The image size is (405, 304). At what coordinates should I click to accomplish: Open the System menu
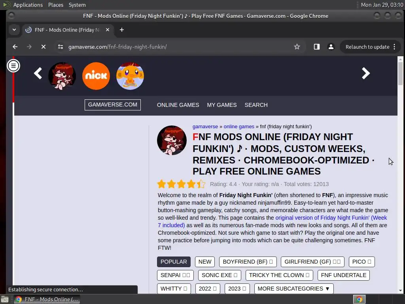point(77,5)
